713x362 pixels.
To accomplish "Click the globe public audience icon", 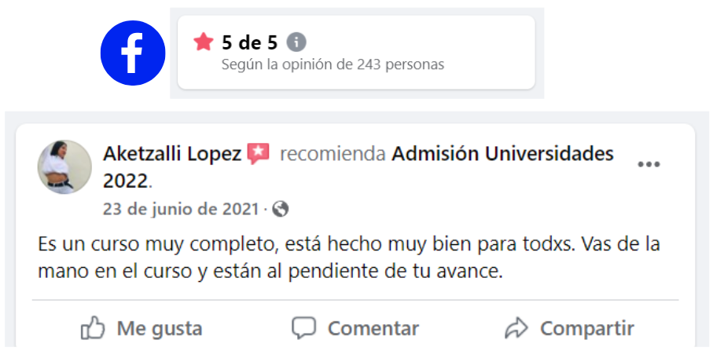I will coord(281,210).
